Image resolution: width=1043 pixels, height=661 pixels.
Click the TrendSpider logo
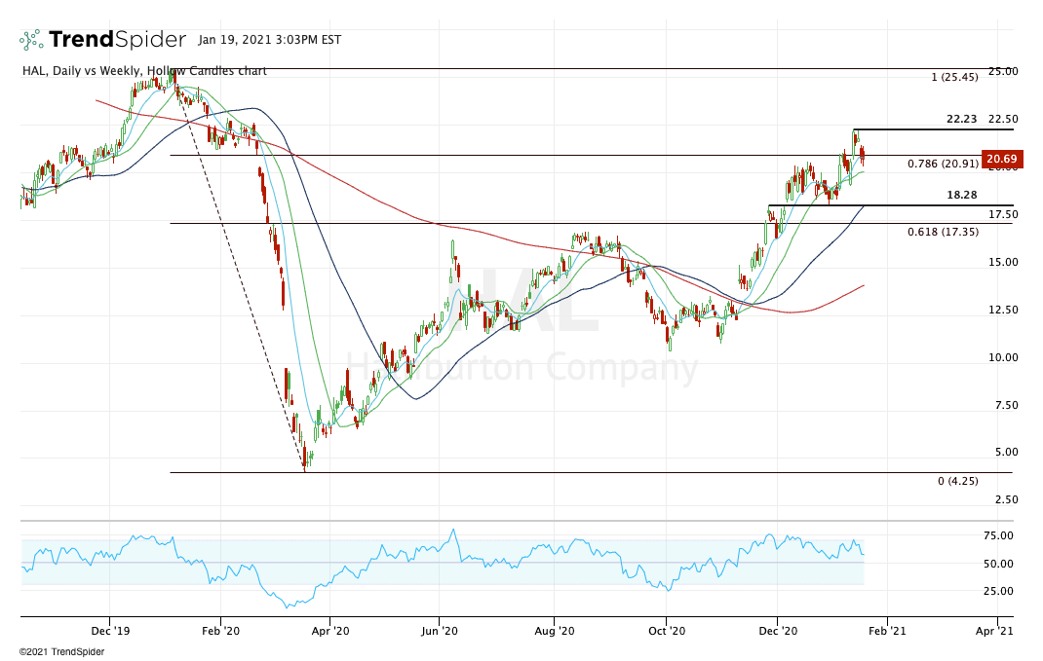102,40
